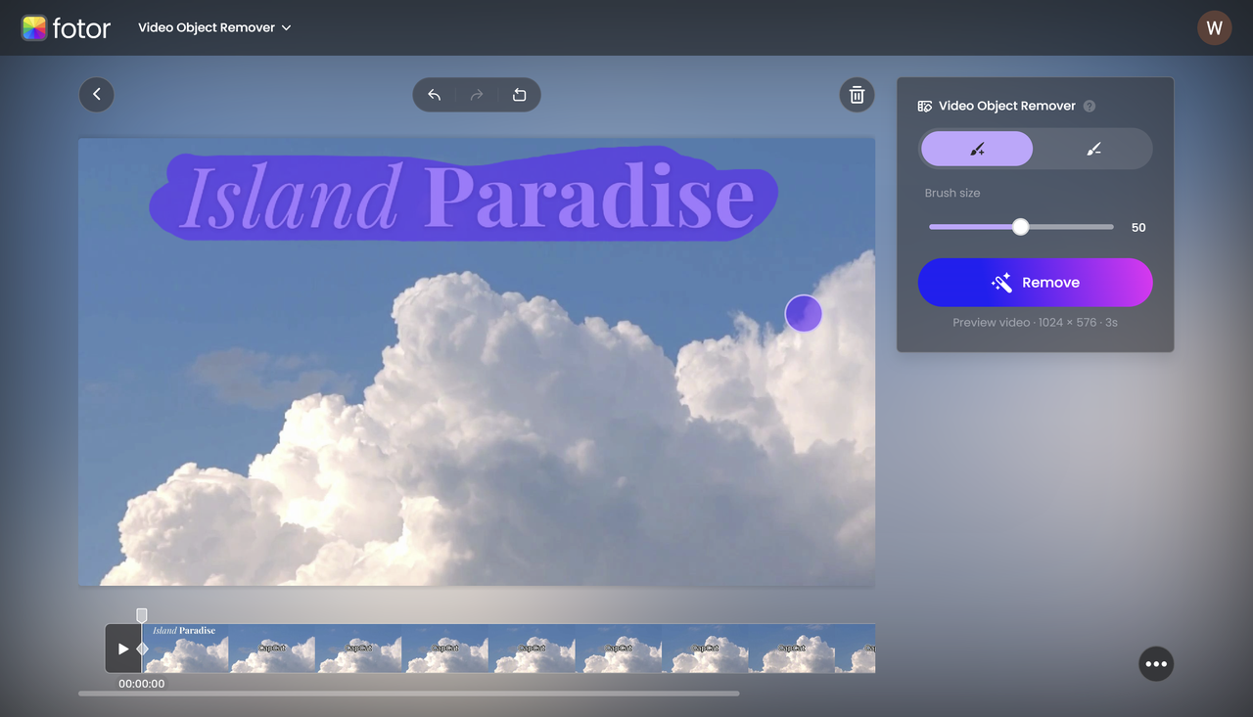Open the Video Object Remover help tooltip

click(1090, 106)
